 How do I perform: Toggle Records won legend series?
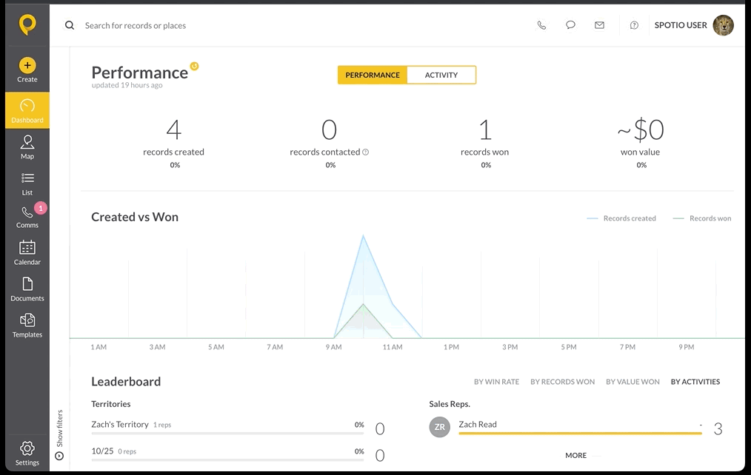(702, 218)
